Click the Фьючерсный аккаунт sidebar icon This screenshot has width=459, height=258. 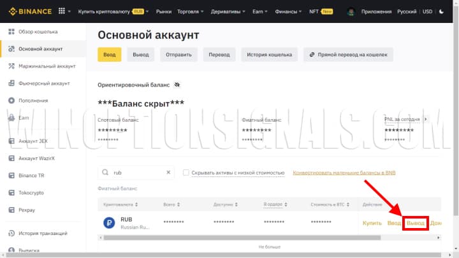coord(11,83)
